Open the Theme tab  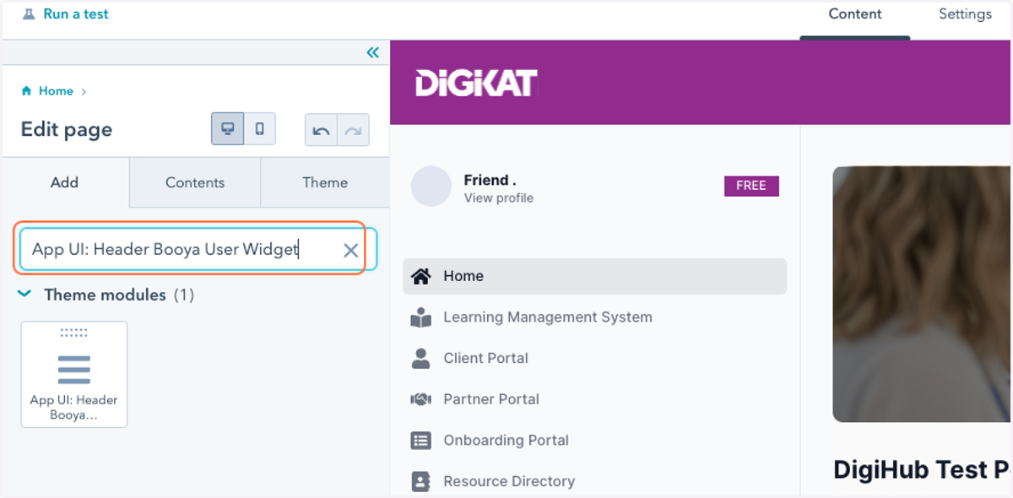325,182
